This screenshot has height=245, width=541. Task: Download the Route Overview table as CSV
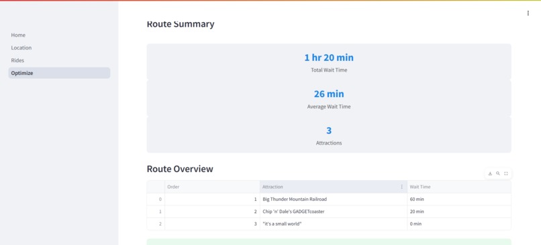coord(490,173)
